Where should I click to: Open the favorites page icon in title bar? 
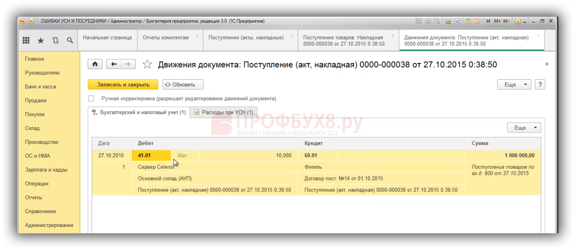pyautogui.click(x=457, y=21)
